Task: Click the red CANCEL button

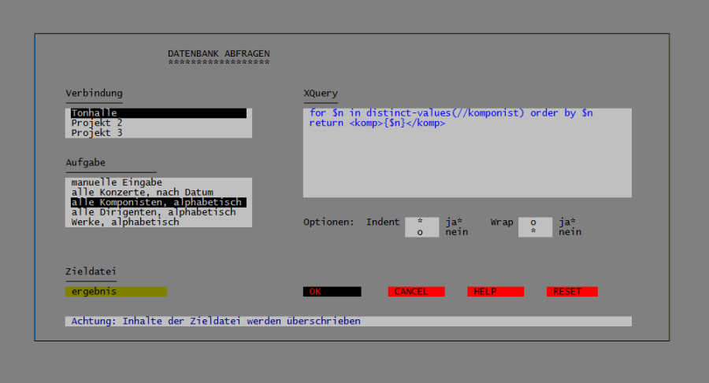Action: (416, 292)
